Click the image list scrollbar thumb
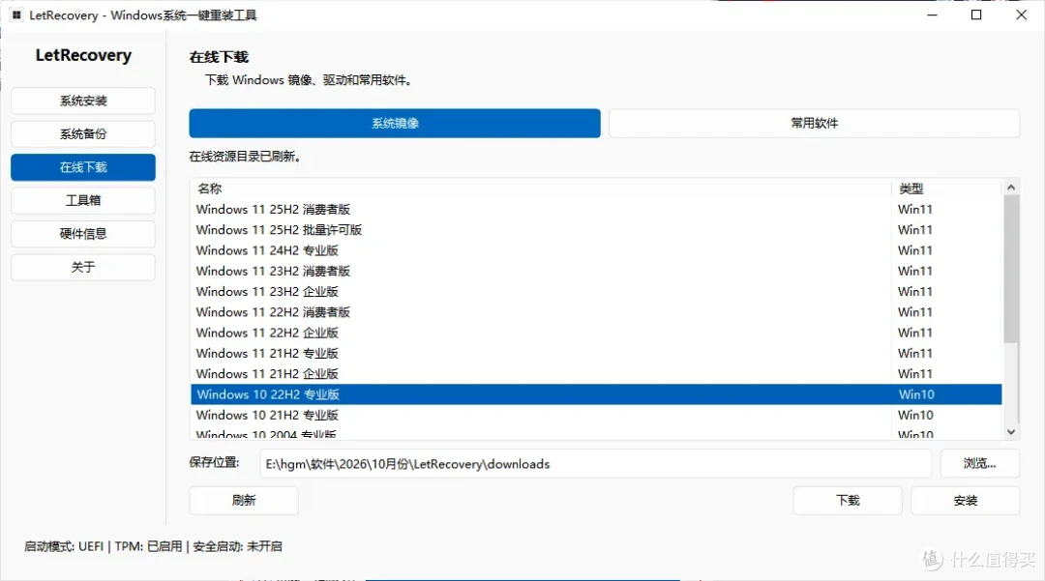Screen dimensions: 1045x581 tap(1011, 269)
